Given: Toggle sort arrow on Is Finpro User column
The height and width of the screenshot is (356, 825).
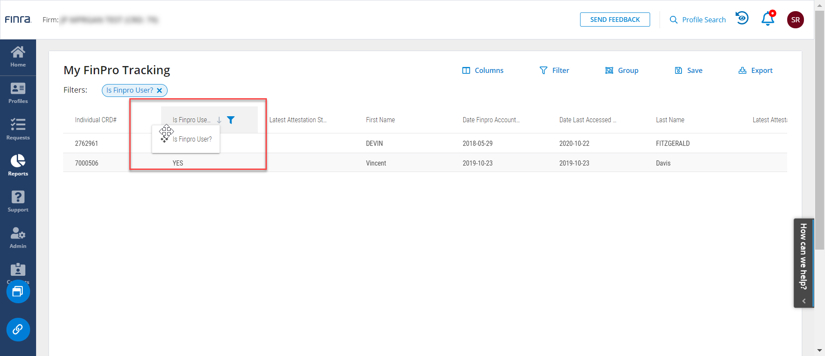Looking at the screenshot, I should [x=219, y=120].
